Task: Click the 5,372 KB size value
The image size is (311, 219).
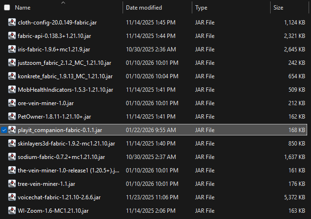Action: (x=295, y=197)
